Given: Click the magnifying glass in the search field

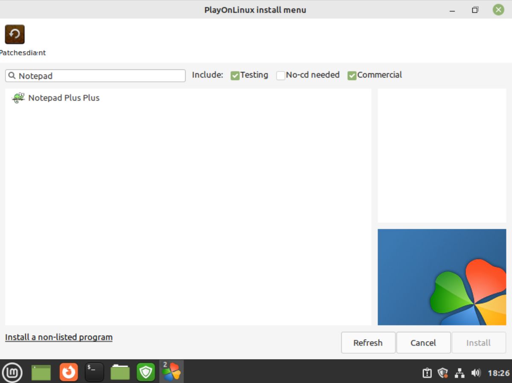Looking at the screenshot, I should (12, 76).
